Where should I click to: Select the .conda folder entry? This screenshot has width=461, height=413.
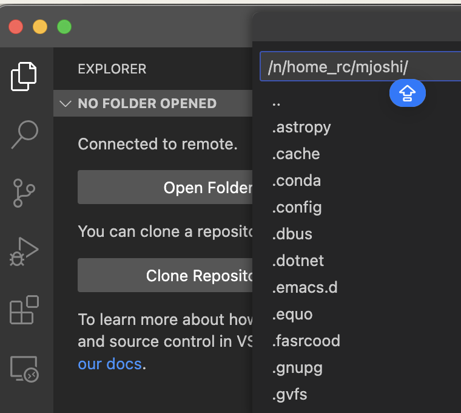pyautogui.click(x=297, y=181)
